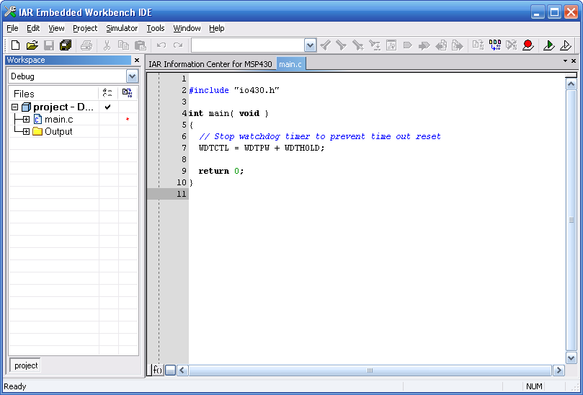This screenshot has height=395, width=583.
Task: Expand the Output folder node
Action: tap(26, 132)
